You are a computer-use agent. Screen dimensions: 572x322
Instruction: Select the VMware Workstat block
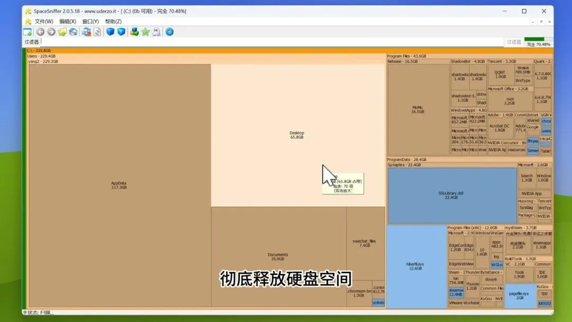point(463,303)
